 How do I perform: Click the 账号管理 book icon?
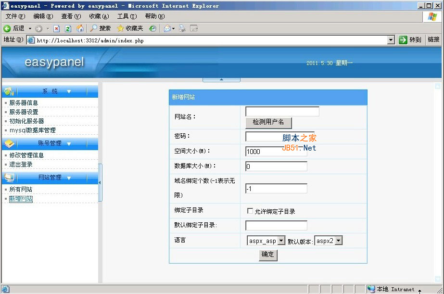9,143
